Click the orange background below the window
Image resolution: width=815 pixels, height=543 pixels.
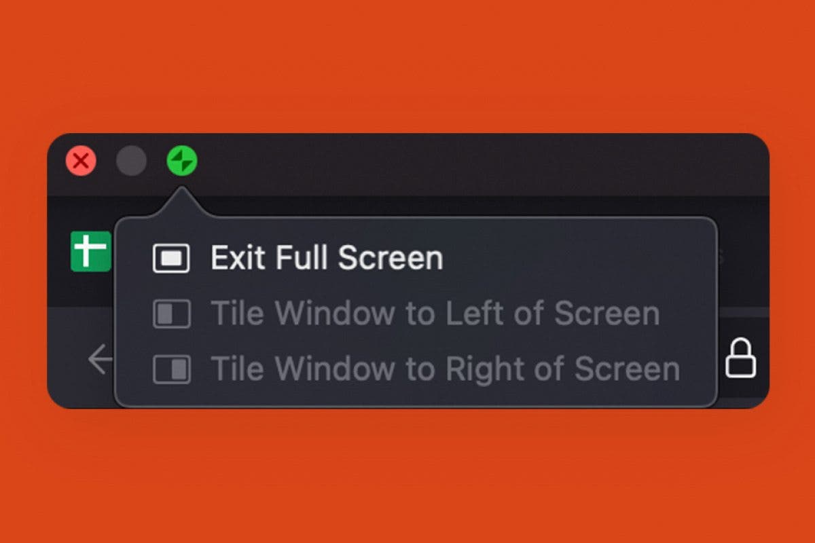coord(407,475)
